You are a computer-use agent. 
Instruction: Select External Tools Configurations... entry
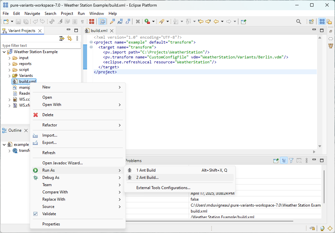[163, 188]
